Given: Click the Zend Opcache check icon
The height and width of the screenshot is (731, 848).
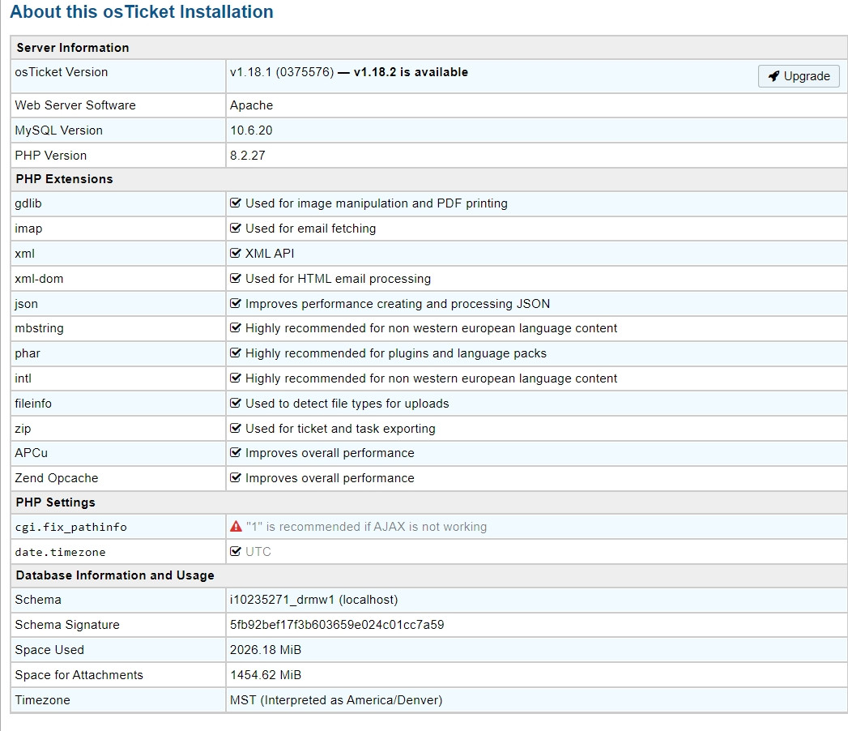Looking at the screenshot, I should [x=235, y=477].
